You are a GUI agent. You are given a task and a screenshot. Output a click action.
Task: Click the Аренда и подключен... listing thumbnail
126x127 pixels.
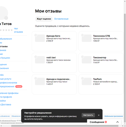pyautogui.click(x=40, y=81)
